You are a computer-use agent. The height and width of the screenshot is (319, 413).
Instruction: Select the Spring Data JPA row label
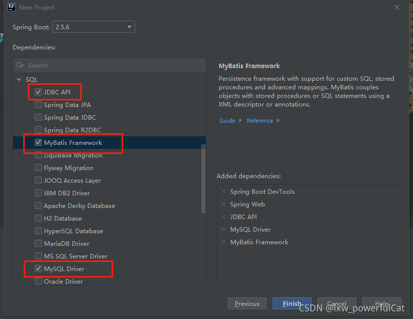coord(68,105)
